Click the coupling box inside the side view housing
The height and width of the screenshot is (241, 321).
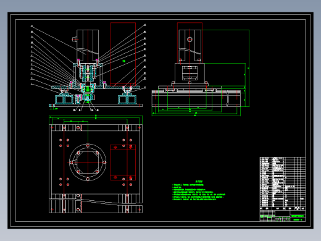tap(190, 73)
